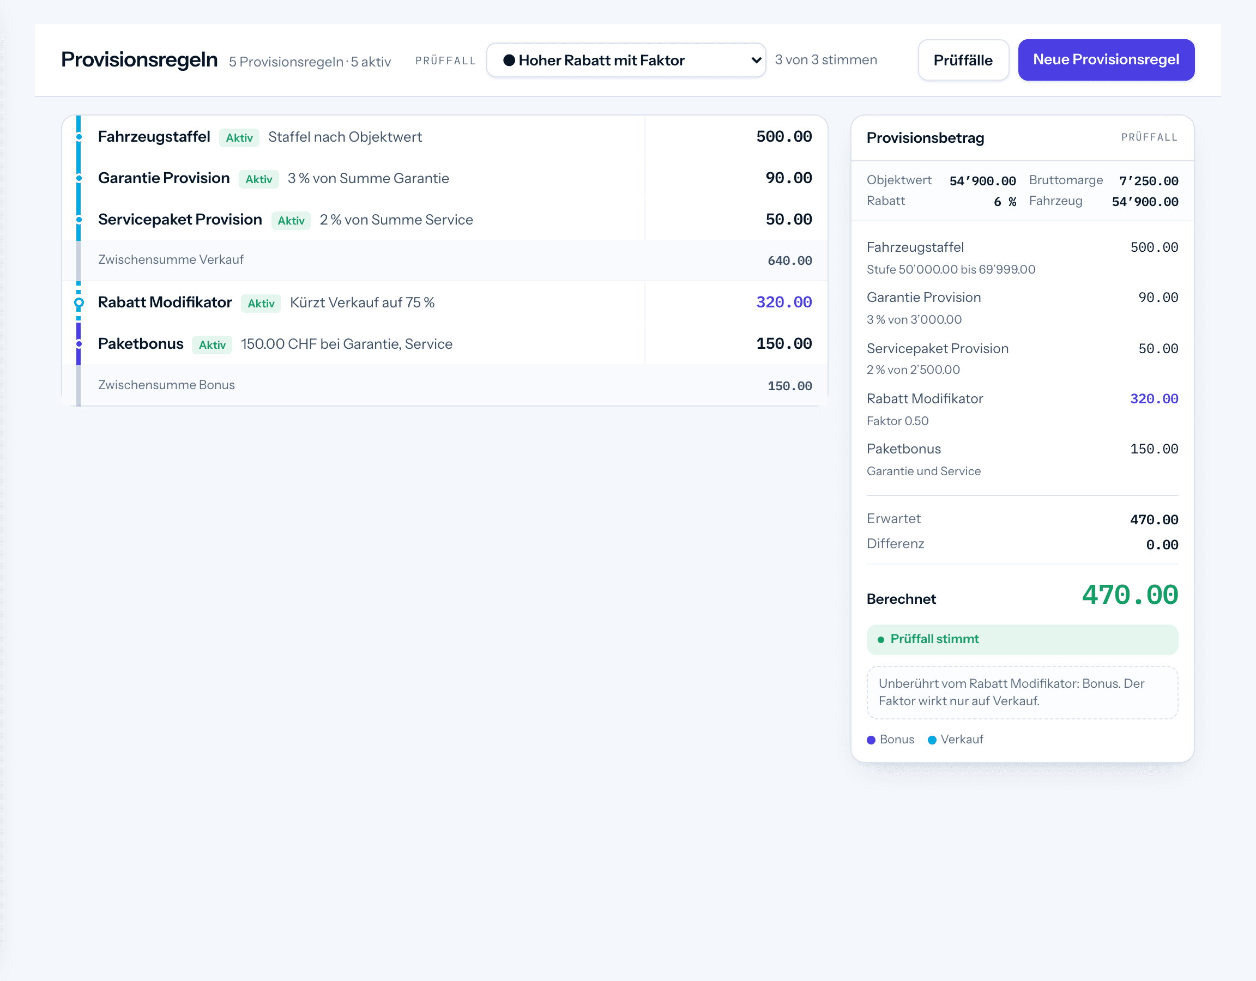This screenshot has width=1256, height=981.
Task: Click the Bruttomarge value 7'250.00
Action: (x=1149, y=181)
